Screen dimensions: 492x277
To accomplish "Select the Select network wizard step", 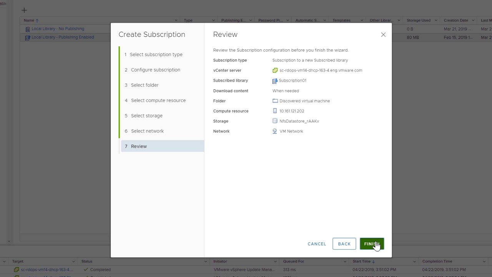I will point(147,131).
